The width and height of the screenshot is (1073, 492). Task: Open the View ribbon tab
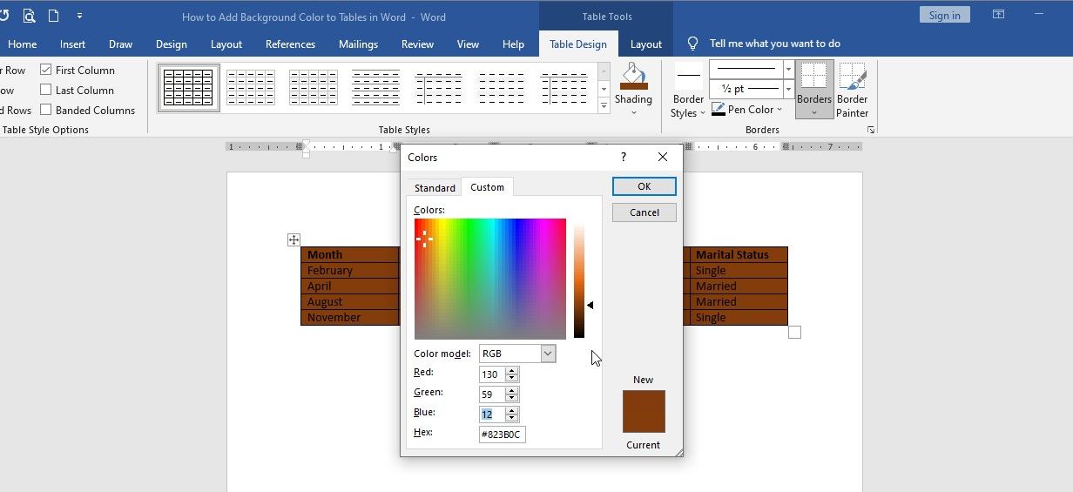[469, 44]
